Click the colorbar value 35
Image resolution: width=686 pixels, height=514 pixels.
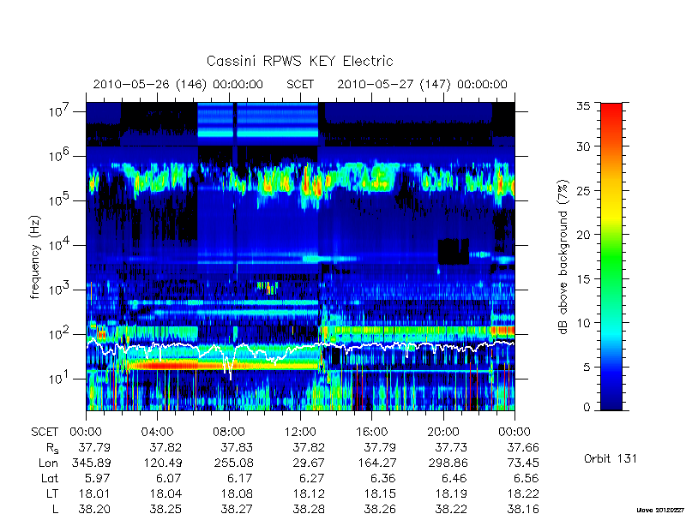583,106
